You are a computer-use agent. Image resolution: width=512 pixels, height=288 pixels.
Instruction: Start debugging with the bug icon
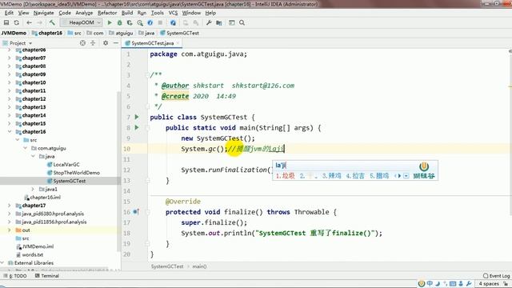click(x=119, y=22)
